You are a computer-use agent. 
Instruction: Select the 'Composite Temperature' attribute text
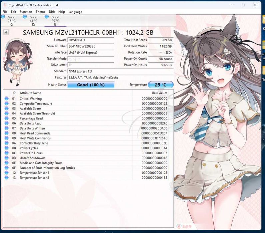36,104
